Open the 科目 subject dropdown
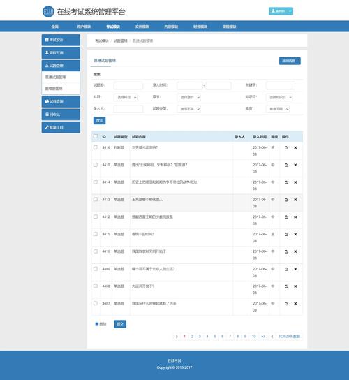Screen dimensions: 349x380 126,97
